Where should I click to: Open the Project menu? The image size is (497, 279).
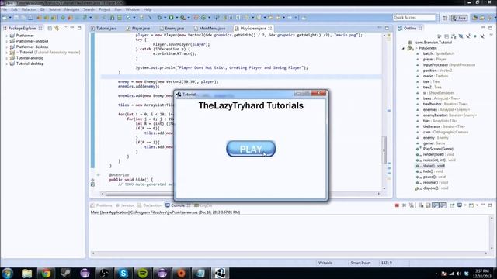[x=105, y=9]
